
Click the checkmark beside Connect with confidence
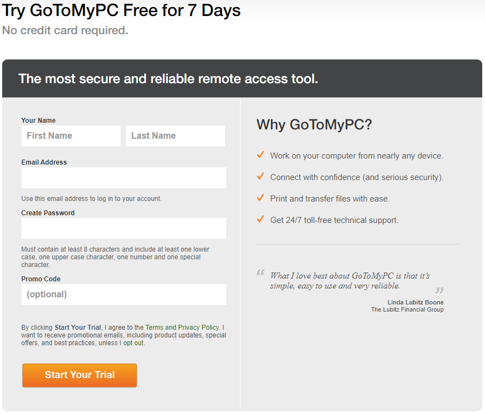click(x=260, y=176)
